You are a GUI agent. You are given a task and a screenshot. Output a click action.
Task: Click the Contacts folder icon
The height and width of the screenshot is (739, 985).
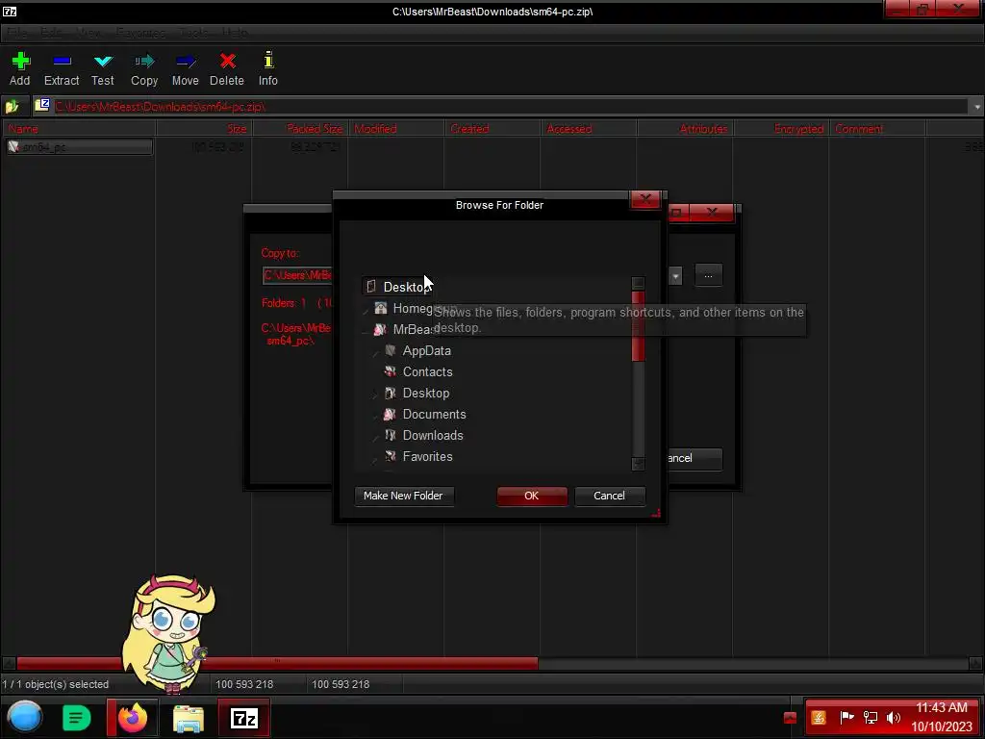click(x=391, y=371)
